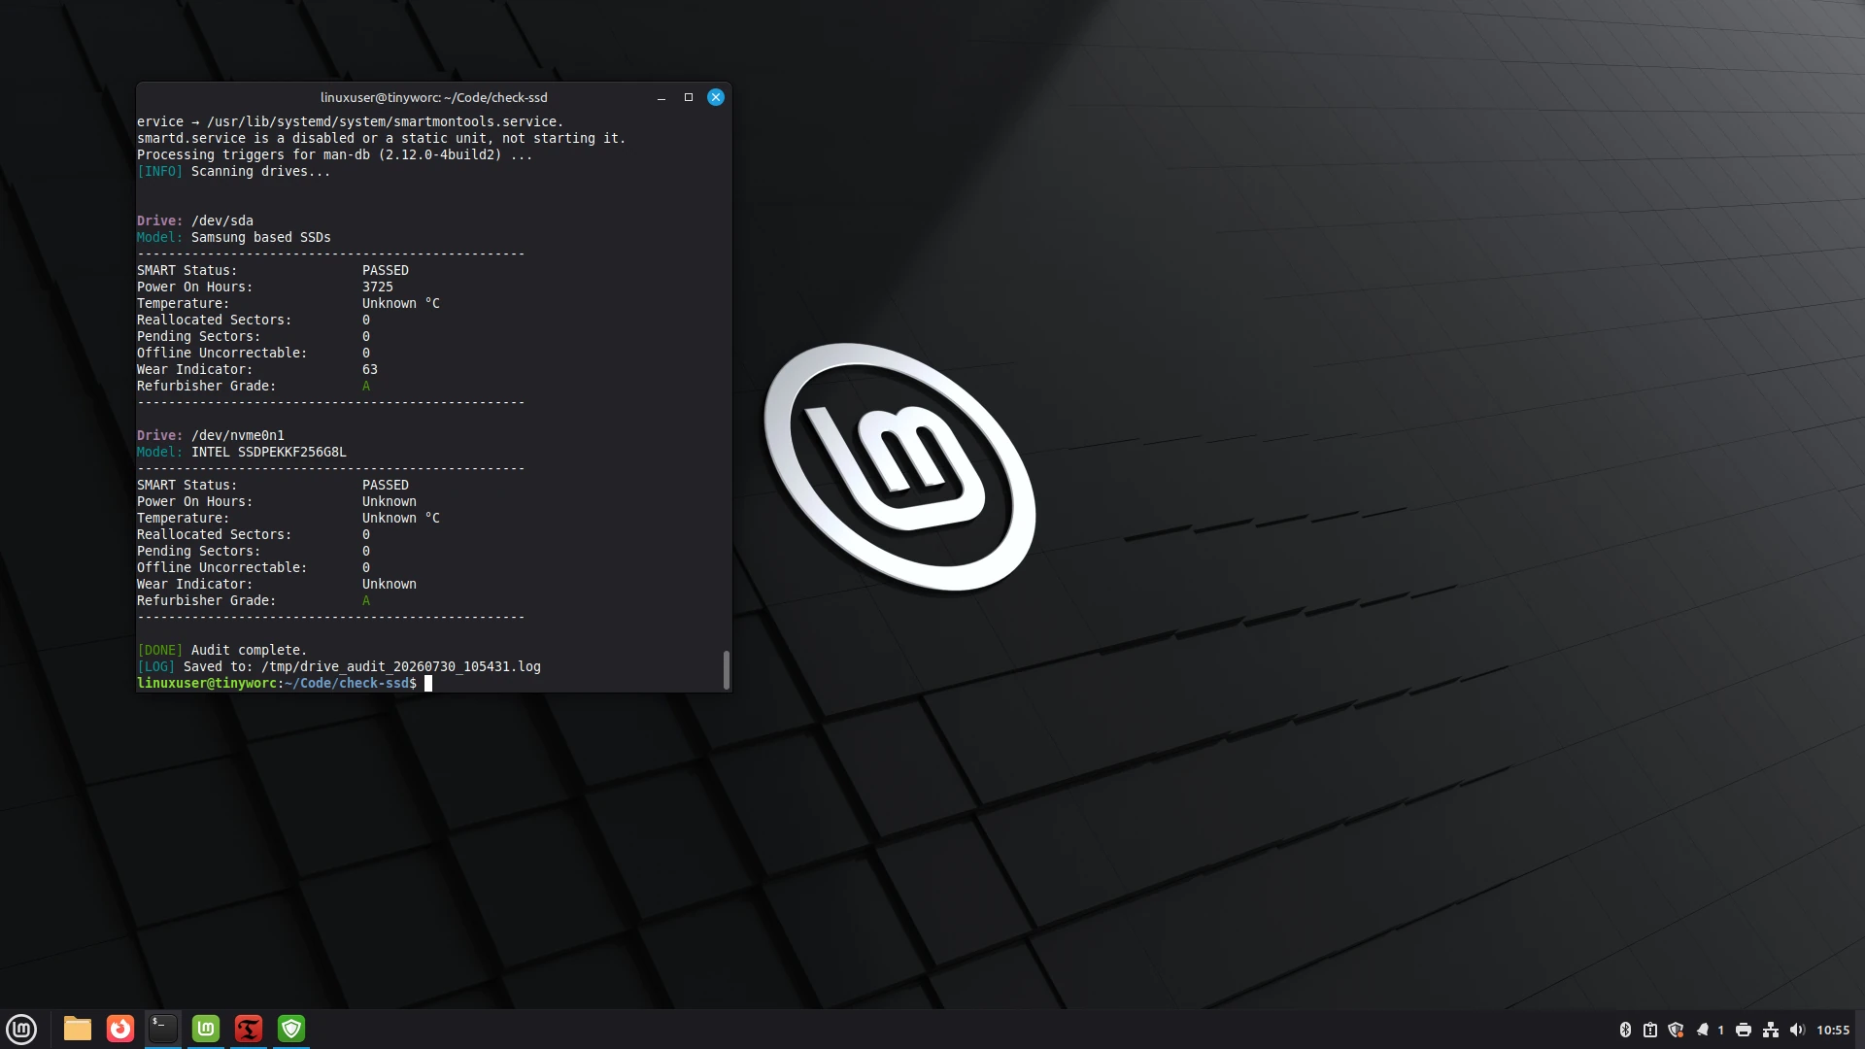Click /dev/sda Offline Uncorrectable row

point(254,354)
